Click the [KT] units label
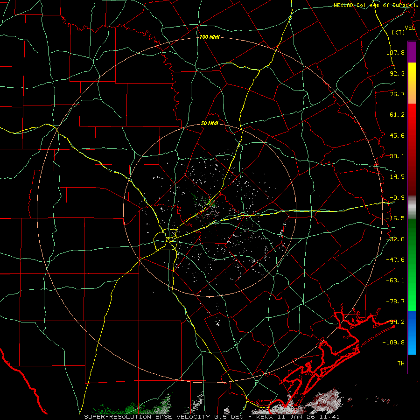Viewport: 420px width, 420px height. [x=399, y=32]
